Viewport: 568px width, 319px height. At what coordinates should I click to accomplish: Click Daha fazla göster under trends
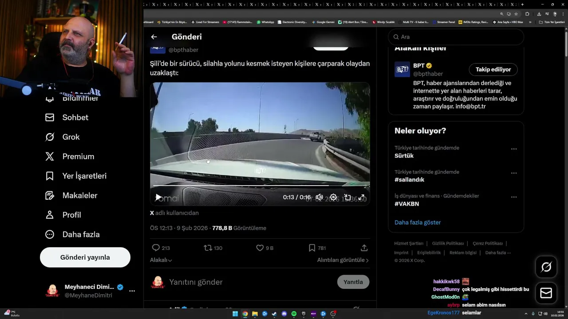pyautogui.click(x=418, y=222)
